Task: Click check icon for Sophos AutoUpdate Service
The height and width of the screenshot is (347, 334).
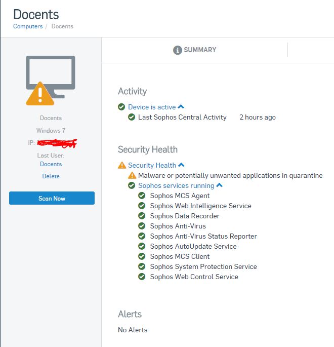Action: (142, 246)
